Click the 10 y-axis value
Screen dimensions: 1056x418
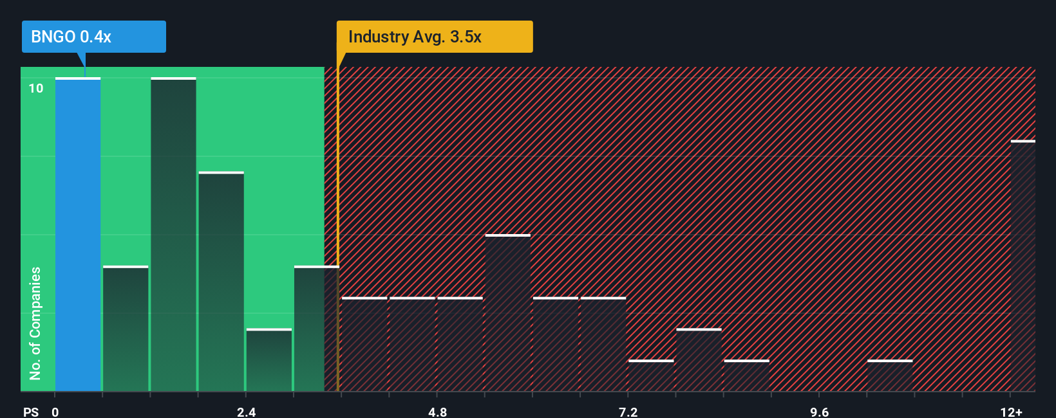(x=36, y=88)
